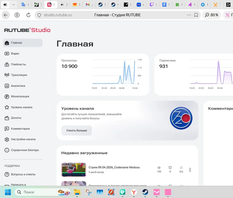This screenshot has width=233, height=198.
Task: Click the comments icon showing 0
Action: coord(170,168)
